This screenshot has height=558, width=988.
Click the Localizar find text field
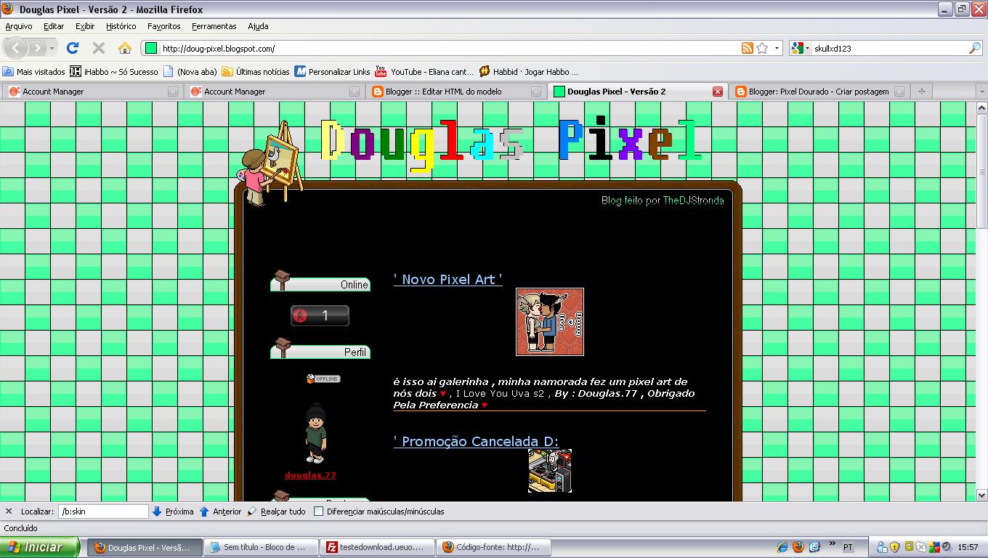pyautogui.click(x=103, y=511)
